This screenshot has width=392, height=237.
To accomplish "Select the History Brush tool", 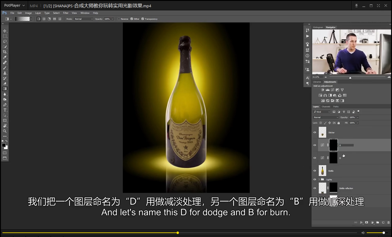I will 5,78.
